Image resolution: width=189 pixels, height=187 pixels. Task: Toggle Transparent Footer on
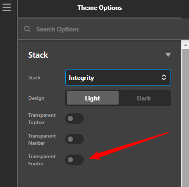[x=74, y=160]
